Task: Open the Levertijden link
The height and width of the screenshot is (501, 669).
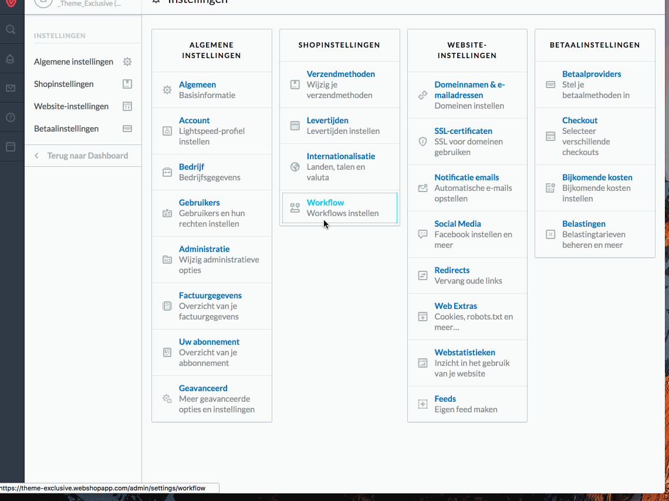Action: [x=327, y=120]
